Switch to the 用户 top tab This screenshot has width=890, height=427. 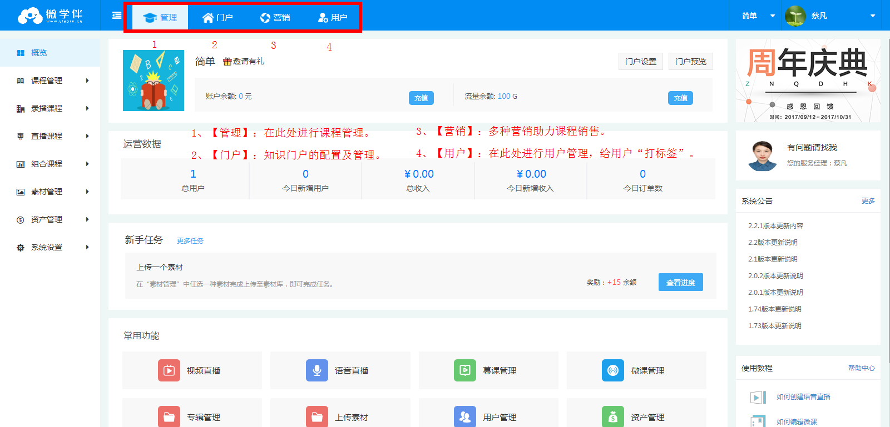tap(333, 17)
